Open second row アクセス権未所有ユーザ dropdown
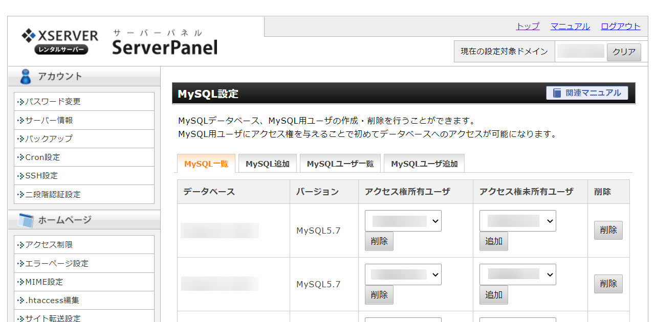 click(x=518, y=274)
